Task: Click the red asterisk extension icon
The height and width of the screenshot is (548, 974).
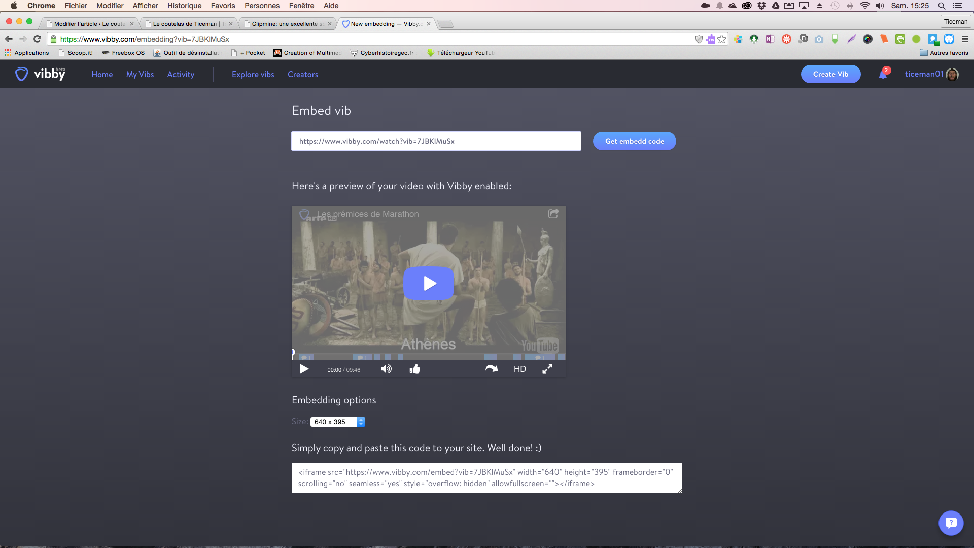Action: [786, 39]
